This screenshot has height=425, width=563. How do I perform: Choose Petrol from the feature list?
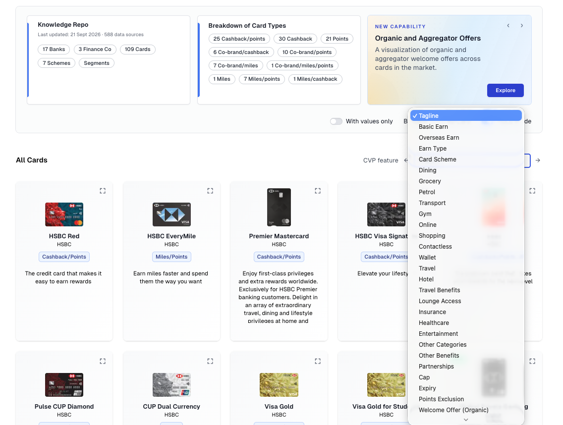(x=466, y=192)
